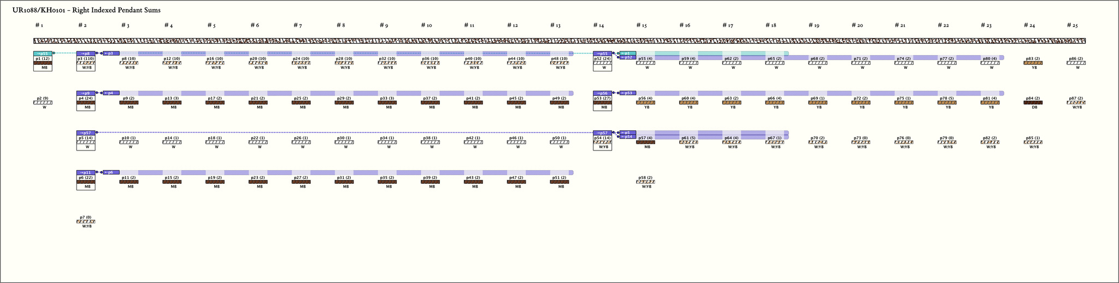
Task: Click the →p9 tag above p4
Action: 86,93
